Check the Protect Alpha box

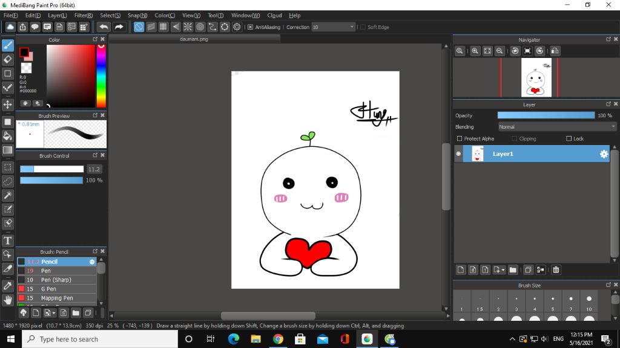(x=460, y=138)
